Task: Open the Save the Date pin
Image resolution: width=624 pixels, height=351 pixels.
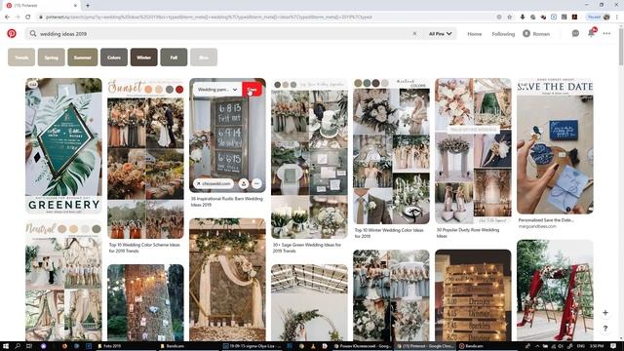Action: click(x=555, y=145)
